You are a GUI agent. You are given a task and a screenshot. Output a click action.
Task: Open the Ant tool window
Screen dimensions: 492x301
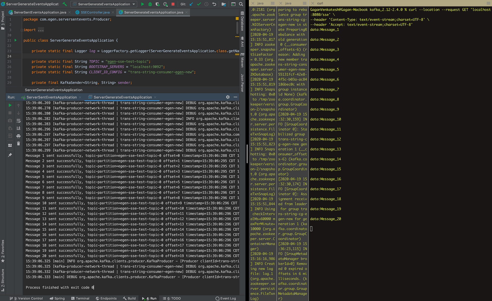pyautogui.click(x=242, y=42)
